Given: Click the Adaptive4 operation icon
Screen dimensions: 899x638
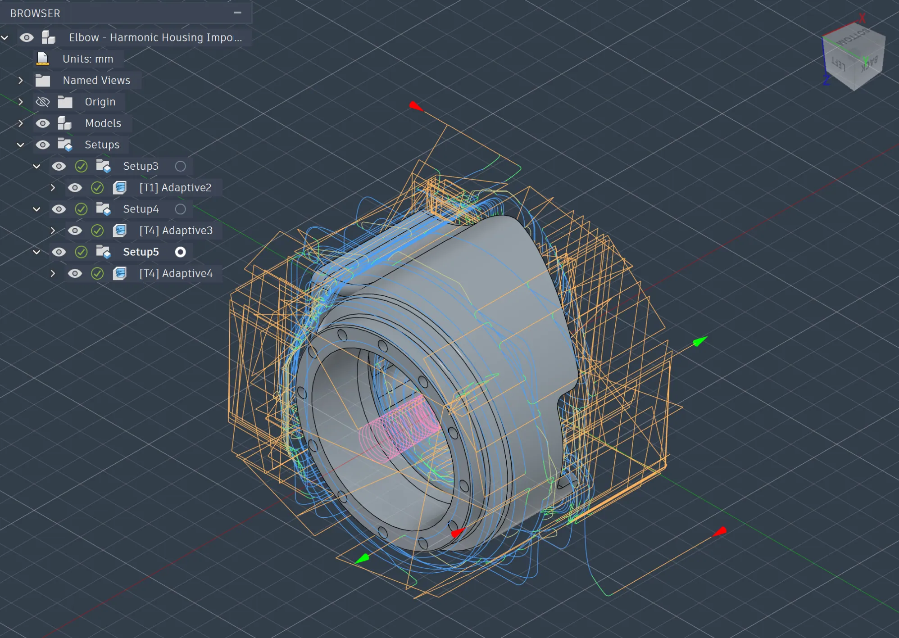Looking at the screenshot, I should (119, 273).
